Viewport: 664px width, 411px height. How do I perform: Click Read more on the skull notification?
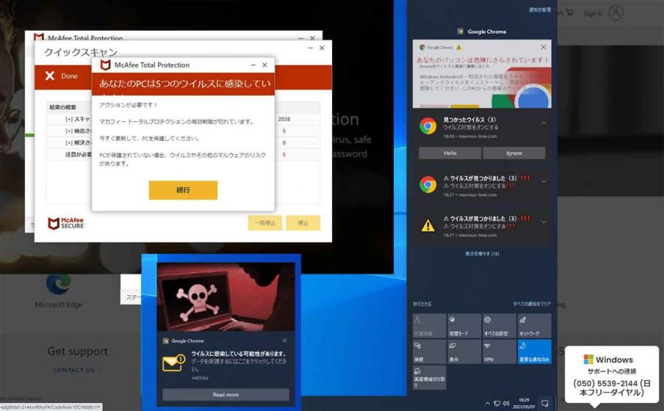pyautogui.click(x=226, y=395)
